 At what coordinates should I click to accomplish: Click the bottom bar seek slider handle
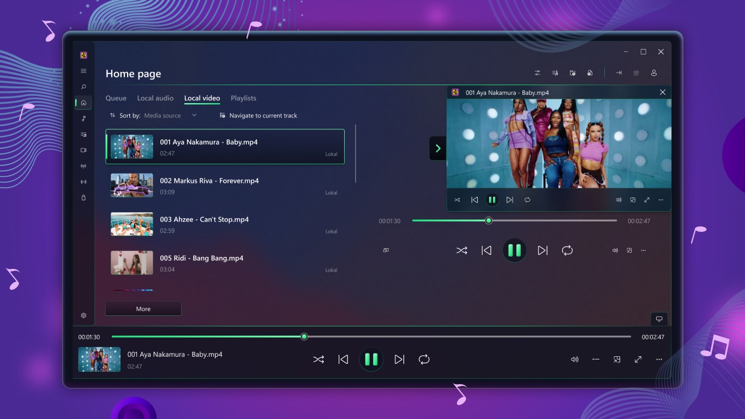pyautogui.click(x=304, y=337)
